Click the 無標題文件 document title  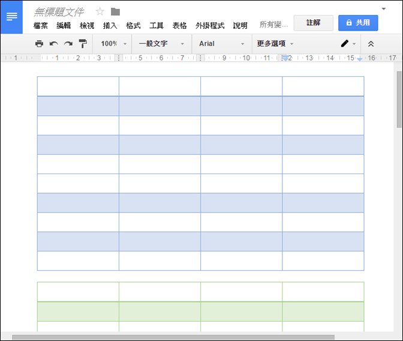(59, 11)
